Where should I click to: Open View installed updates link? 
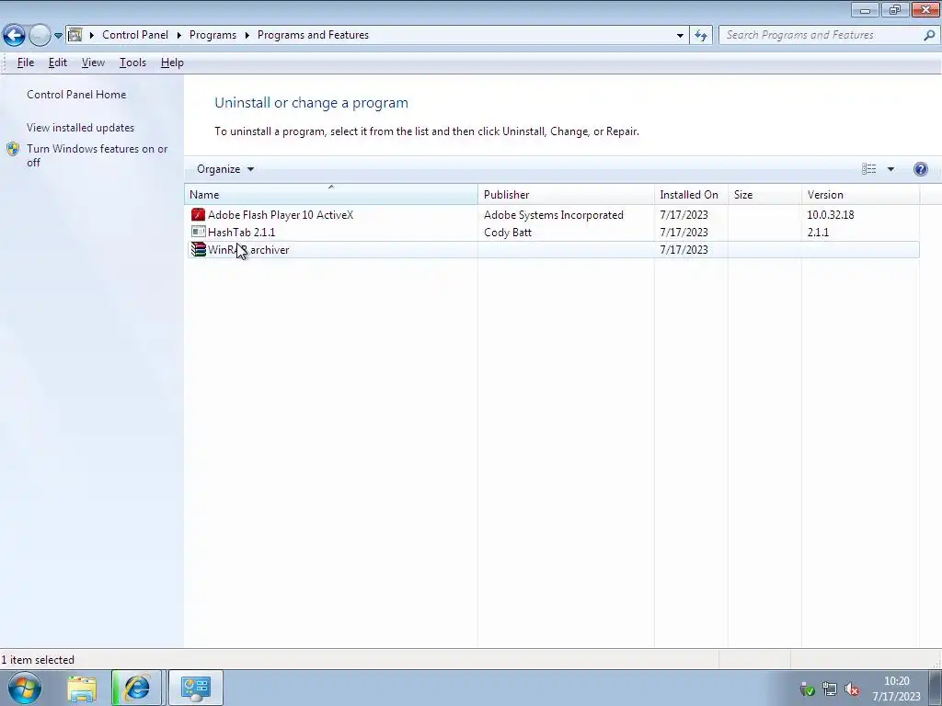(x=81, y=127)
